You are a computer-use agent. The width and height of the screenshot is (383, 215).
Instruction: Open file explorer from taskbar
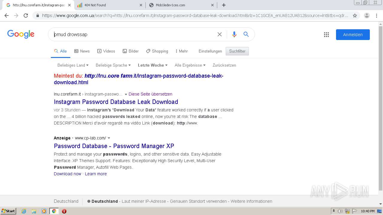tap(34, 211)
